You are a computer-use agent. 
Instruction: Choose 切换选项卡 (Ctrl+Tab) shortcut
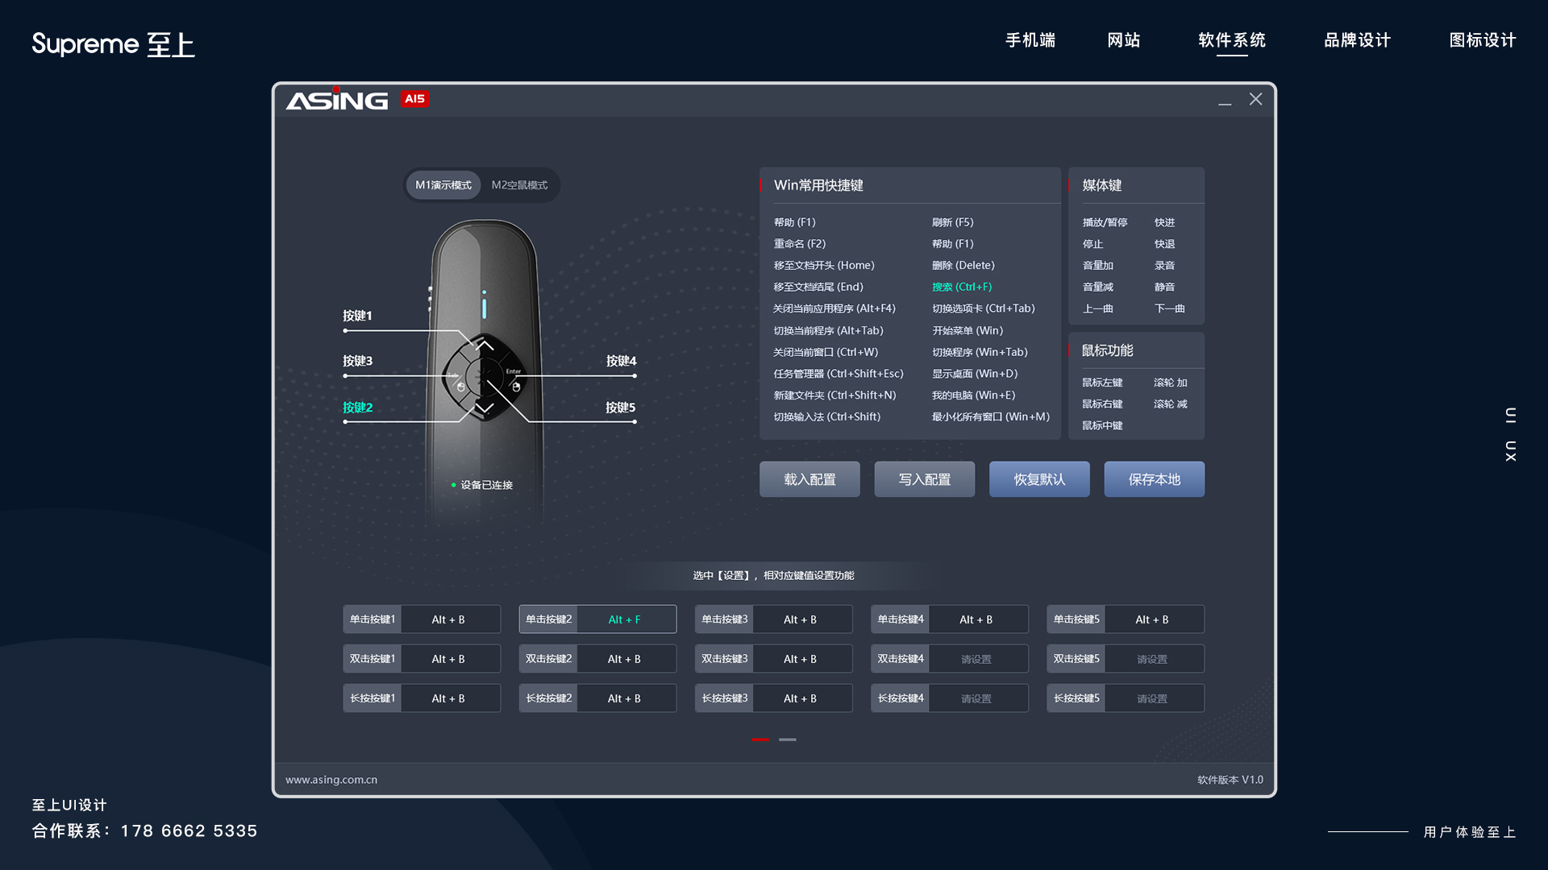coord(984,309)
